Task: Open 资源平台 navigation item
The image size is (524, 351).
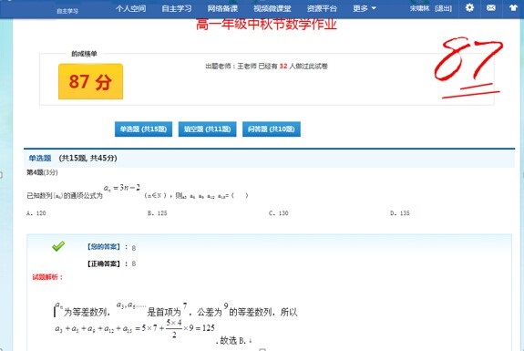Action: click(322, 8)
